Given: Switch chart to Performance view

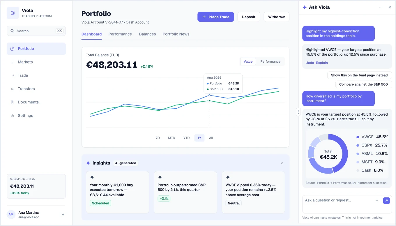Looking at the screenshot, I should [271, 61].
